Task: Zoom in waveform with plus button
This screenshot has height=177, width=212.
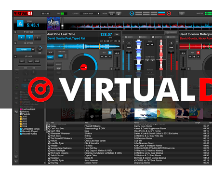Action: (x=152, y=44)
